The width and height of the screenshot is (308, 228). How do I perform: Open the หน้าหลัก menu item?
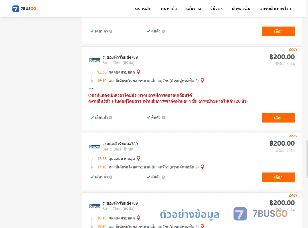(143, 9)
